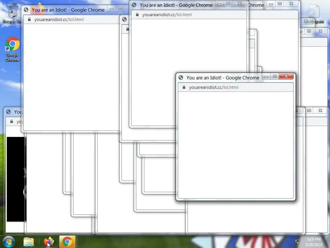
Task: Click the active window's youareanidiot.cc address field
Action: (236, 87)
